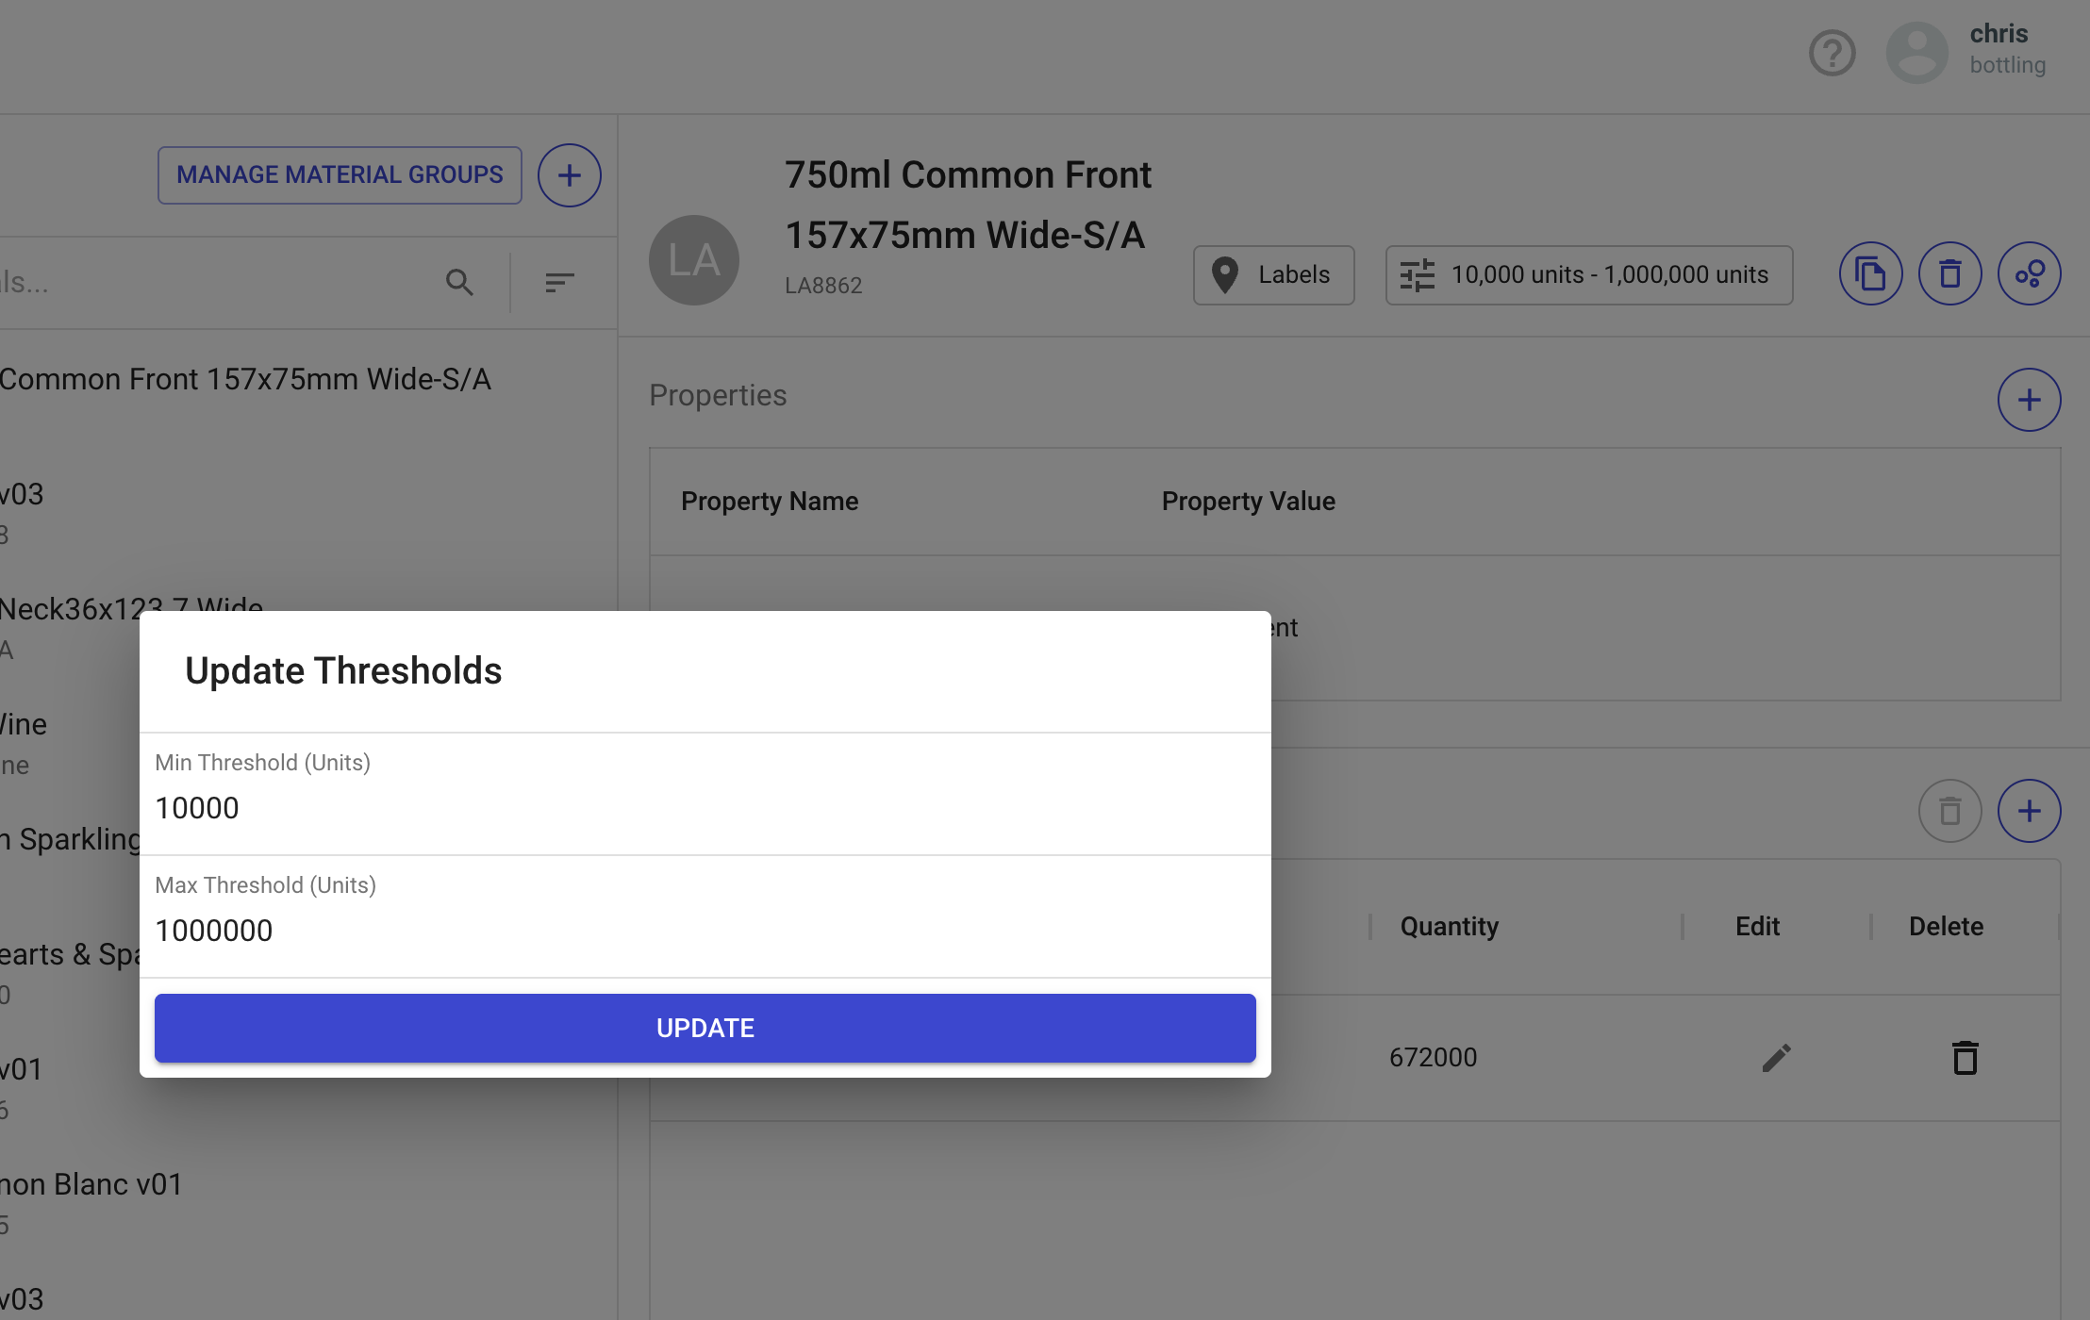Open the sort filter icon
2090x1320 pixels.
(x=559, y=282)
